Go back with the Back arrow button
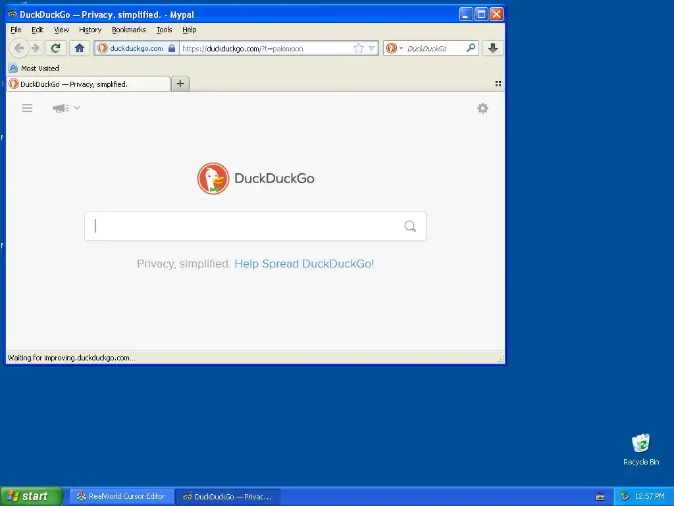Viewport: 674px width, 506px height. click(x=18, y=48)
